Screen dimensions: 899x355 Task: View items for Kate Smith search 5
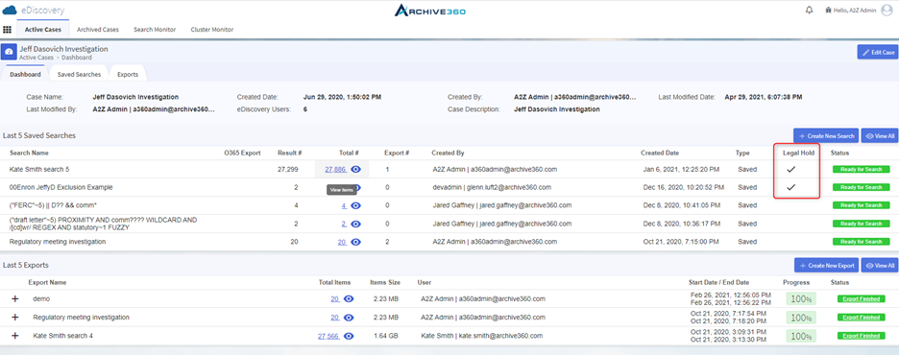point(356,170)
